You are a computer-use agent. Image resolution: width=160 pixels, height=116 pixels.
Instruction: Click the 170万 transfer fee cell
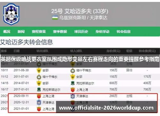point(147,77)
